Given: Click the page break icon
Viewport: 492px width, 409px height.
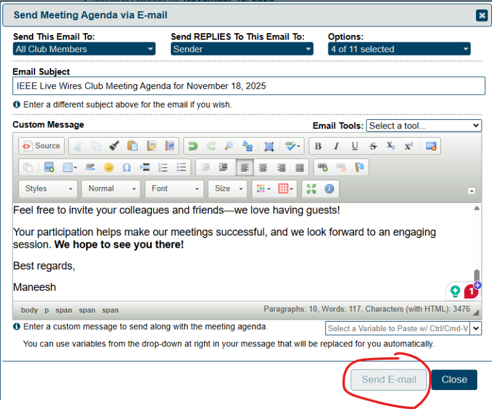Looking at the screenshot, I should (x=145, y=167).
